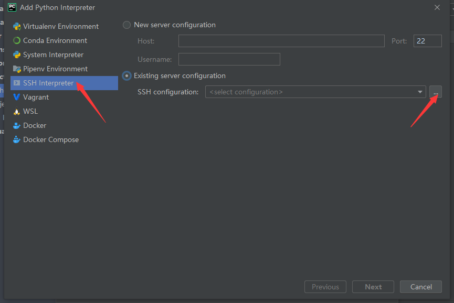454x303 pixels.
Task: Choose System Interpreter entry
Action: (x=64, y=55)
